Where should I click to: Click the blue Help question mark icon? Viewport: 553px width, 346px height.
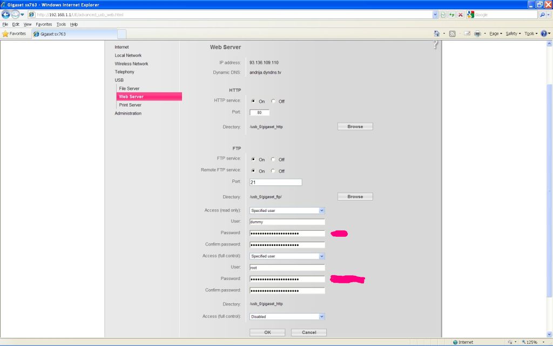pyautogui.click(x=544, y=34)
